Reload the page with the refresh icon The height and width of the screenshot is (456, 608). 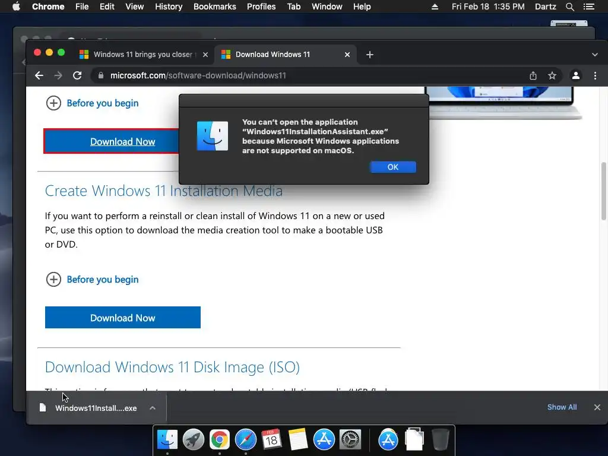77,75
